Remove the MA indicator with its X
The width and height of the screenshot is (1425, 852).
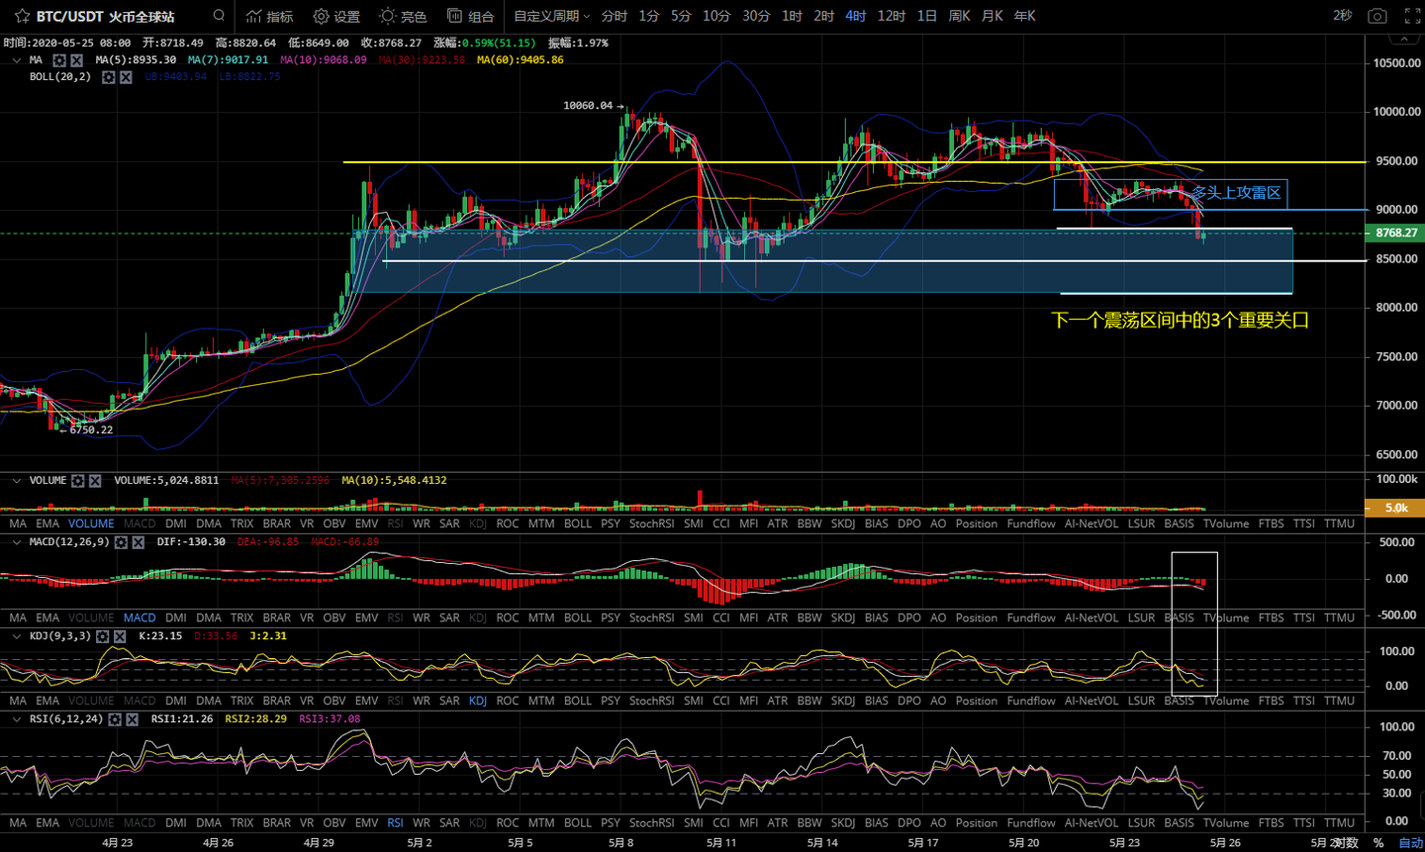coord(76,60)
